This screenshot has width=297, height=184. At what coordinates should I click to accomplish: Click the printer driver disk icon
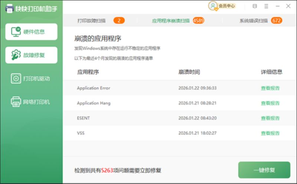(x=16, y=78)
